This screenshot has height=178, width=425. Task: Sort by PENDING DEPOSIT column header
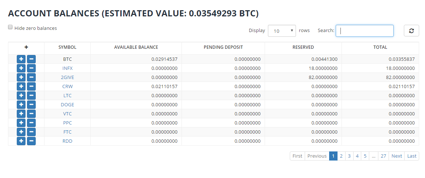pos(223,47)
